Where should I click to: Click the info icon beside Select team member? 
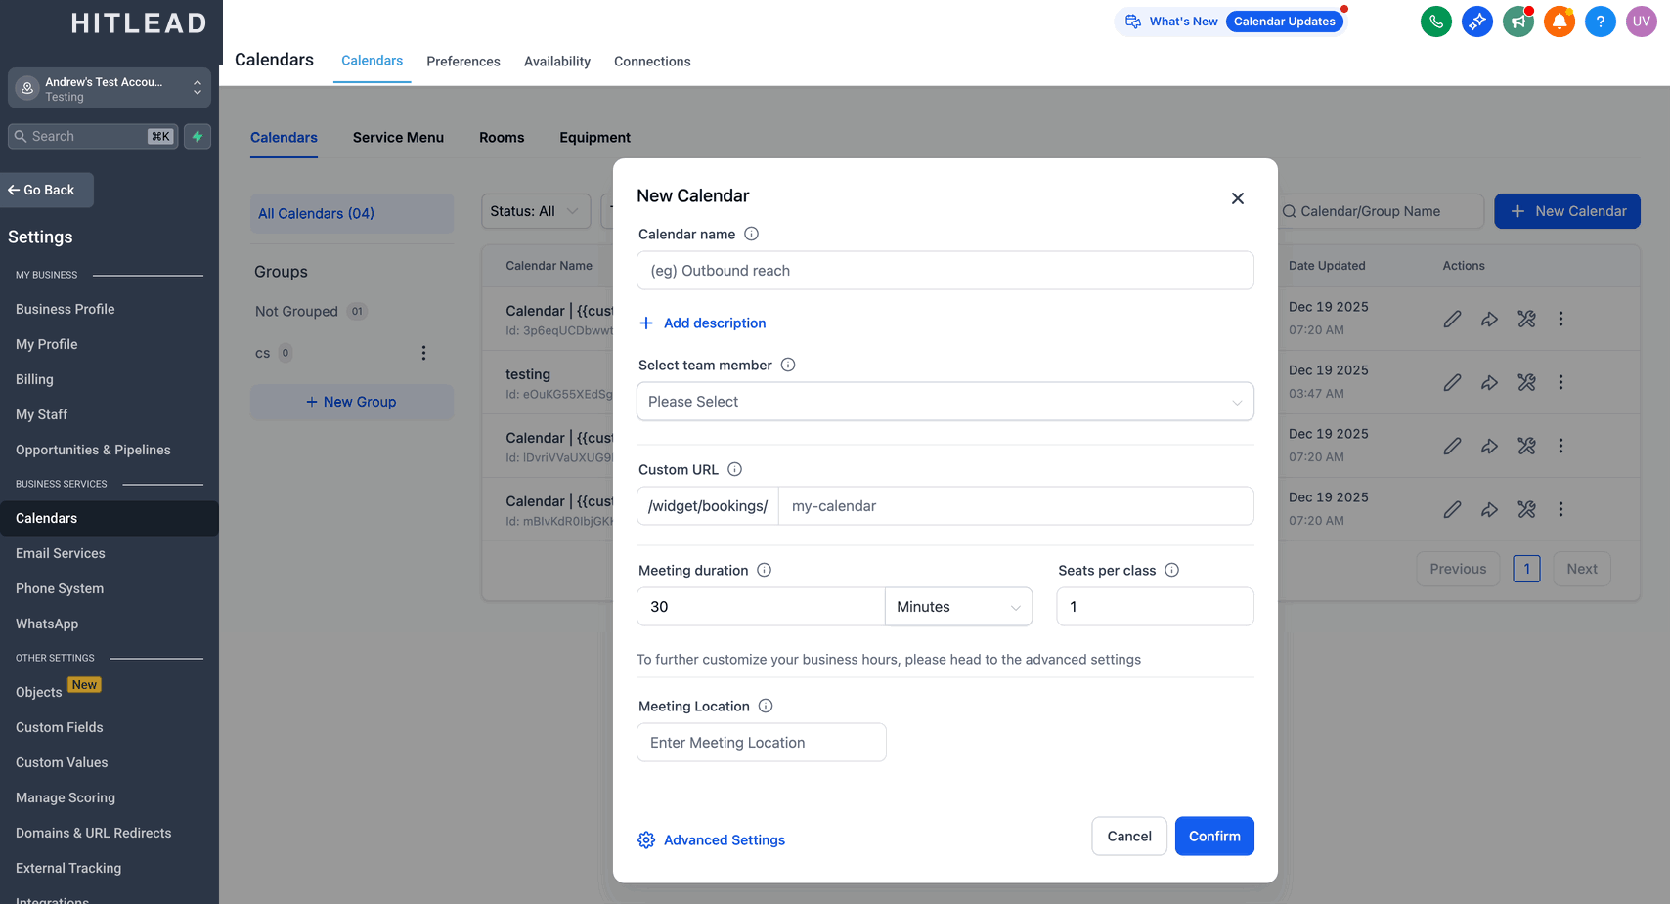pos(788,365)
